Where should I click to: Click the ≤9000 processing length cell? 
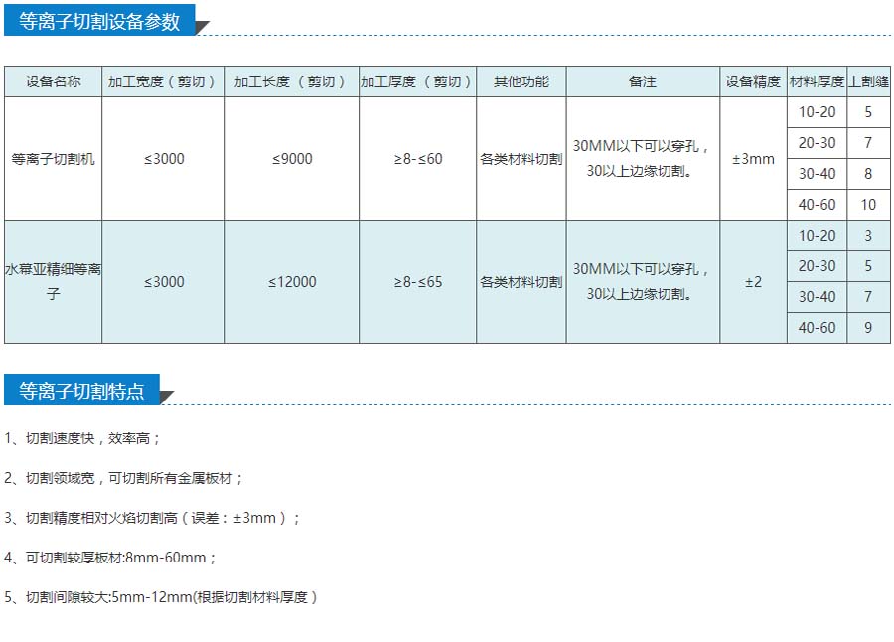tap(292, 159)
